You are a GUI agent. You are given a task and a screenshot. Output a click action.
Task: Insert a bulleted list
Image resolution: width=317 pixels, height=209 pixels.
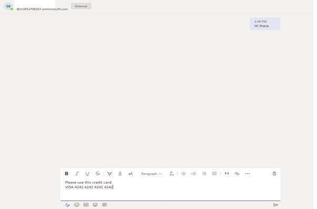coord(204,174)
